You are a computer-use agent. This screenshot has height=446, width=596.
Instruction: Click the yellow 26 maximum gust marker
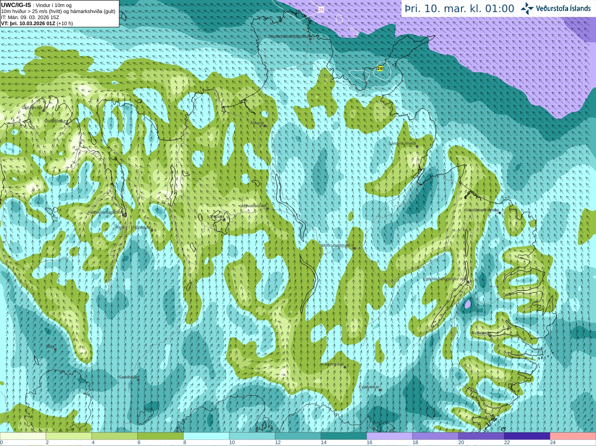(380, 68)
